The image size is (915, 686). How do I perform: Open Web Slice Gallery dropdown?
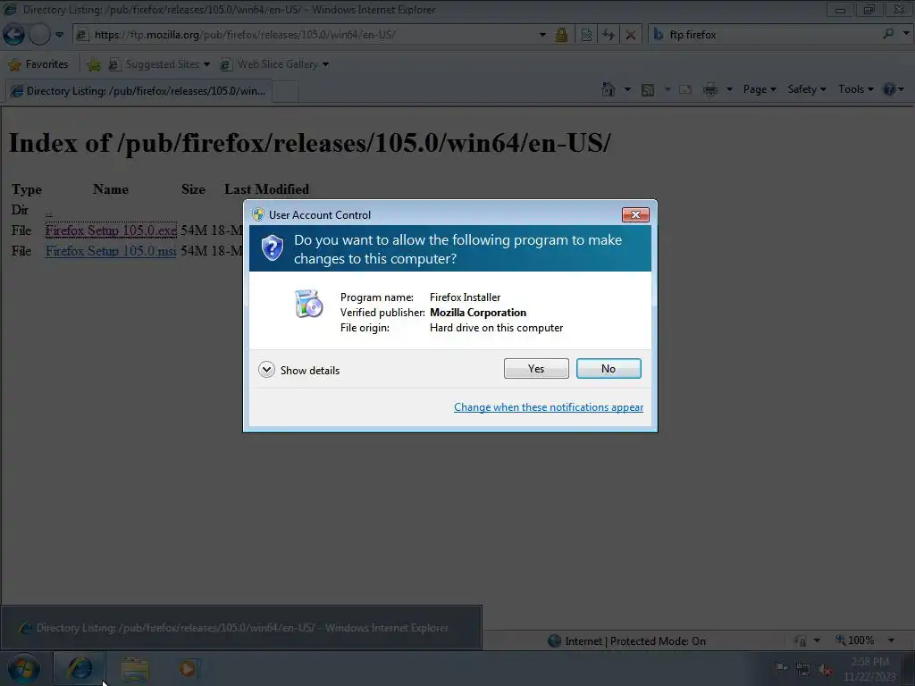point(274,64)
